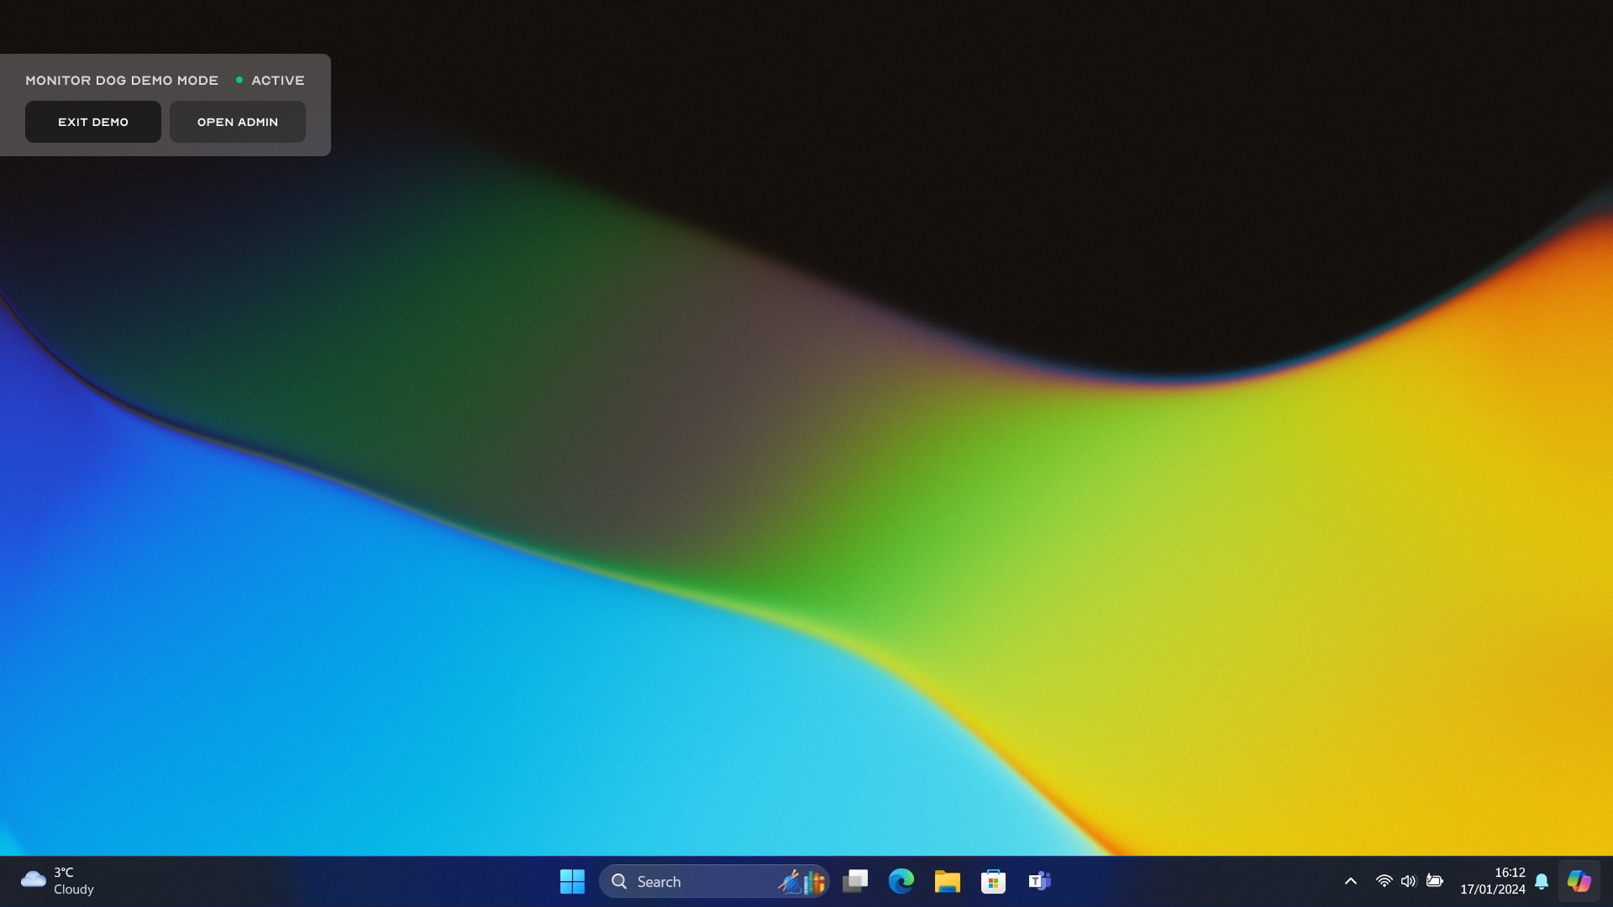
Task: Open the Start menu
Action: [572, 881]
